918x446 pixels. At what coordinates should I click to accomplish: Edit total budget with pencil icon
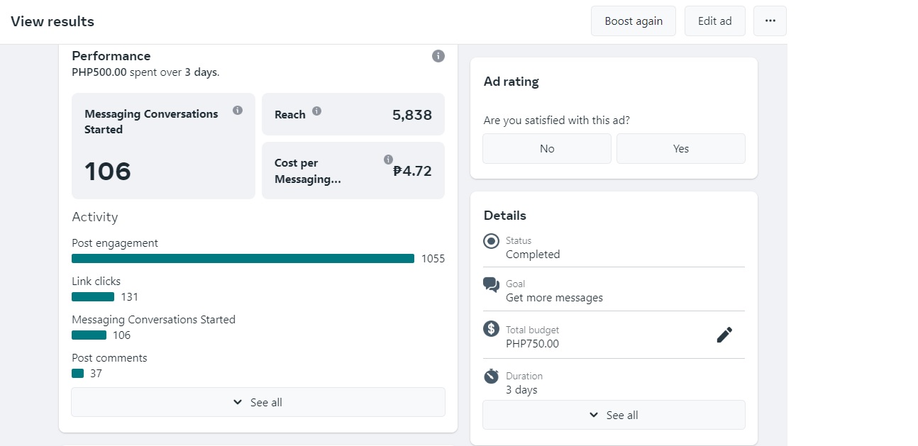click(x=724, y=335)
